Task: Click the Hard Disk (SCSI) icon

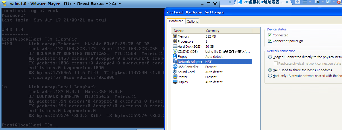Action: [x=175, y=46]
